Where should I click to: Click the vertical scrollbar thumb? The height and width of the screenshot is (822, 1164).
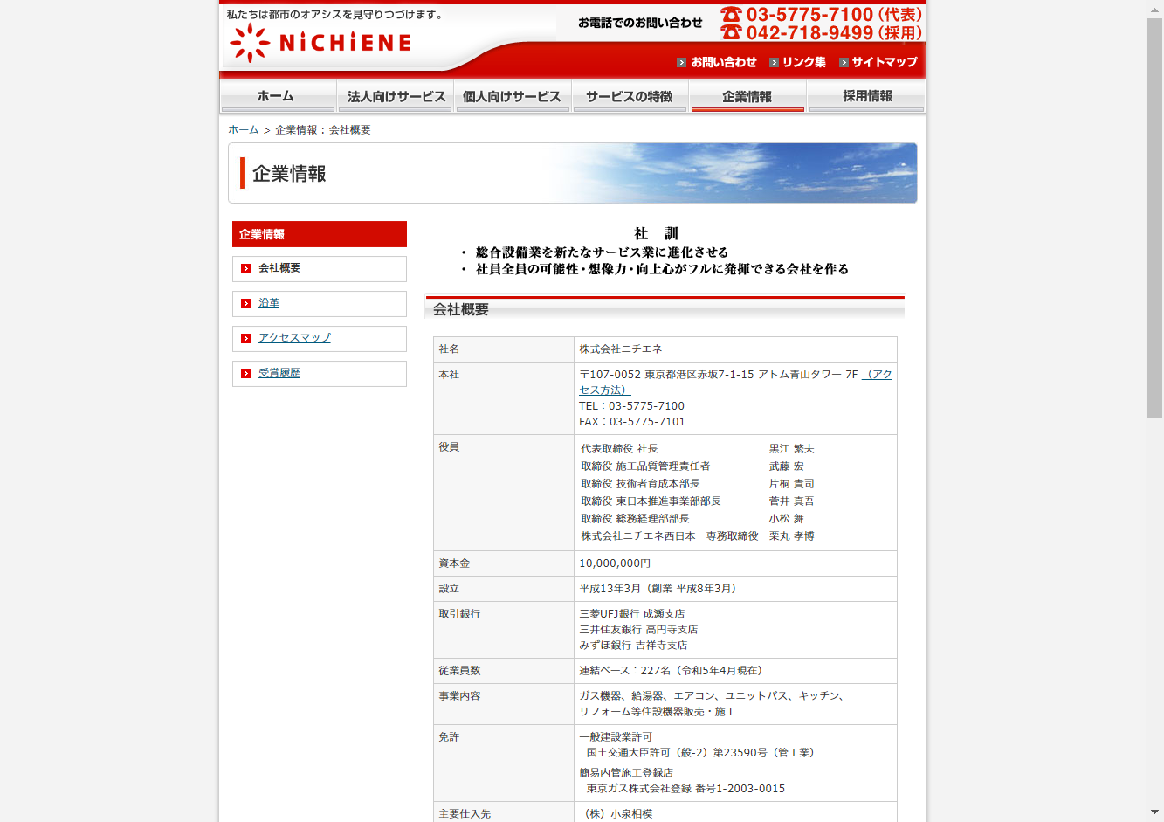click(x=1154, y=218)
